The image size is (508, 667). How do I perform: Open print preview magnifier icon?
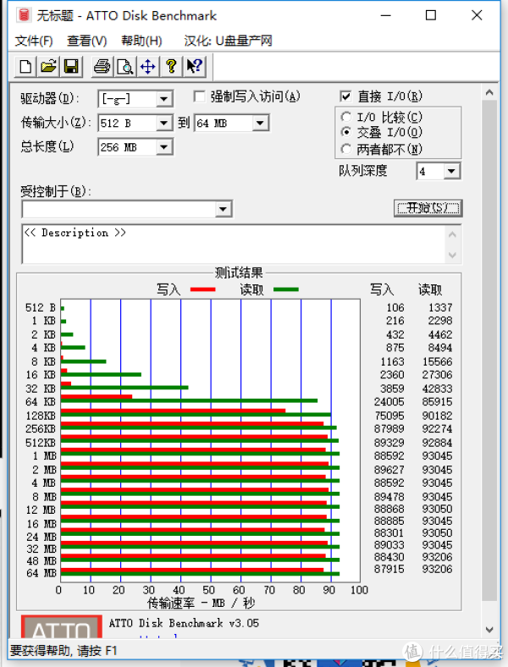(x=125, y=67)
